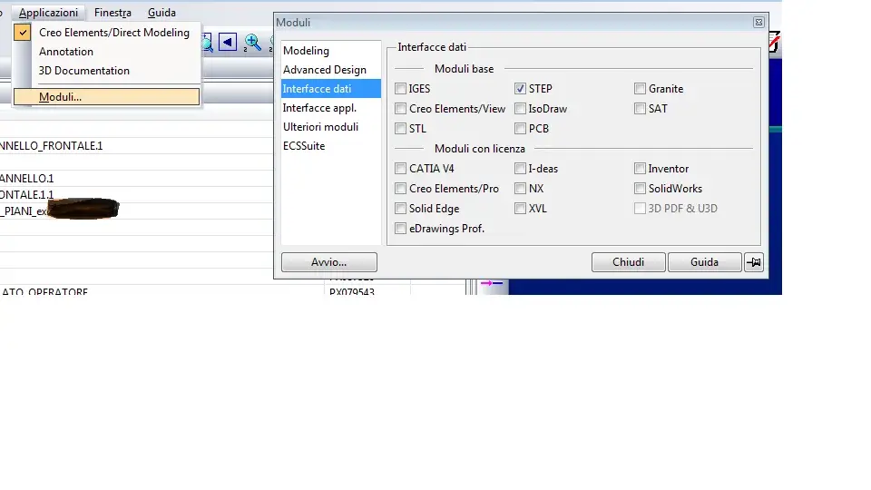Enable the IGES module checkbox

point(400,88)
